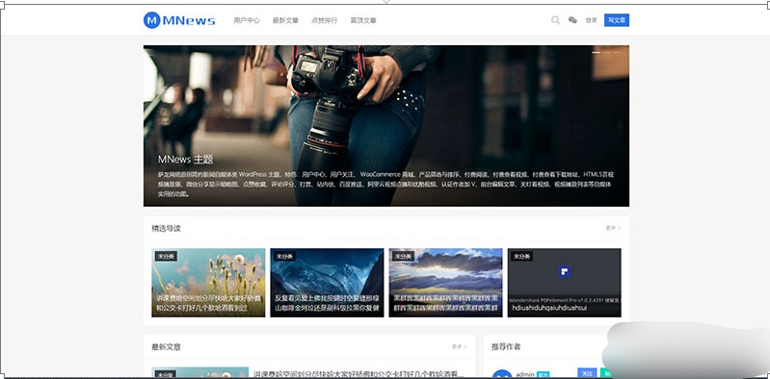This screenshot has height=379, width=770.
Task: Click the 精选导读 section heading
Action: tap(166, 229)
